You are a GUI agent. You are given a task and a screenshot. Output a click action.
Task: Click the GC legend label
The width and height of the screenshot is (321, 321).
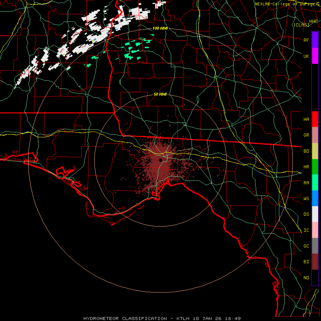pyautogui.click(x=306, y=246)
